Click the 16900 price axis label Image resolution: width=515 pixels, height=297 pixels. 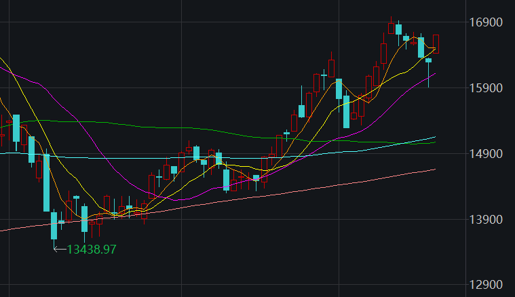click(486, 22)
